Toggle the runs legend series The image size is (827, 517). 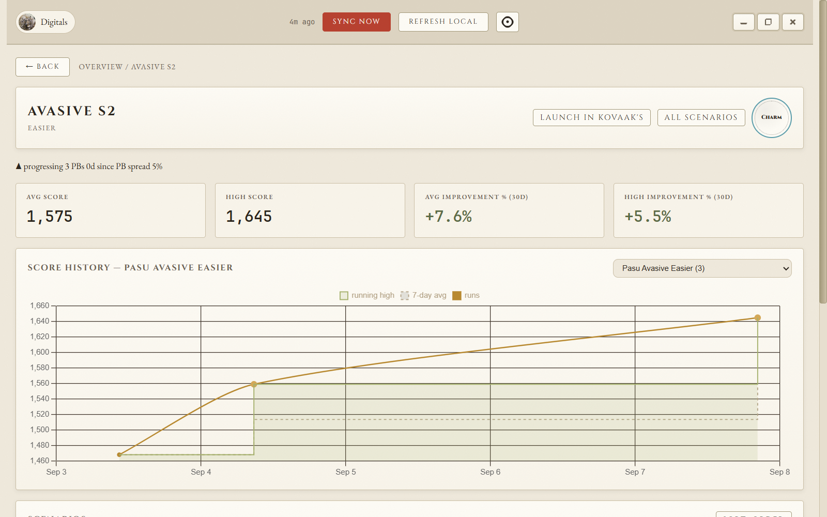[466, 295]
